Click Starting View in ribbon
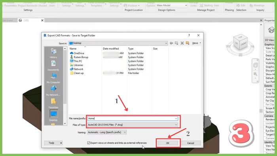Screen dimensions: 277x156 [x=209, y=6]
